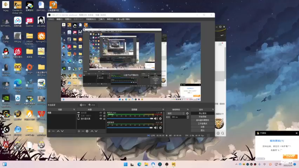The height and width of the screenshot is (168, 299).
Task: Select the display capture source row
Action: [91, 119]
